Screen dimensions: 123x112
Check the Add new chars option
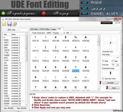click(x=103, y=79)
